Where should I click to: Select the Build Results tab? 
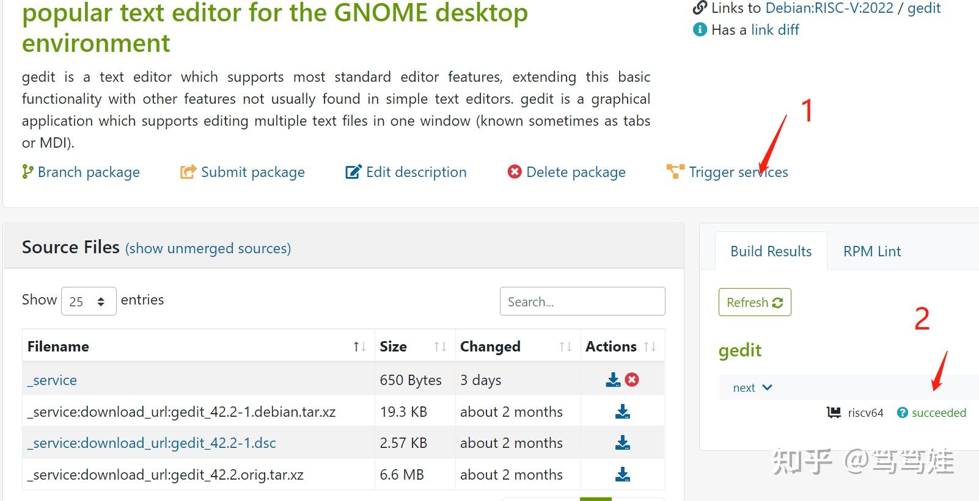click(771, 251)
